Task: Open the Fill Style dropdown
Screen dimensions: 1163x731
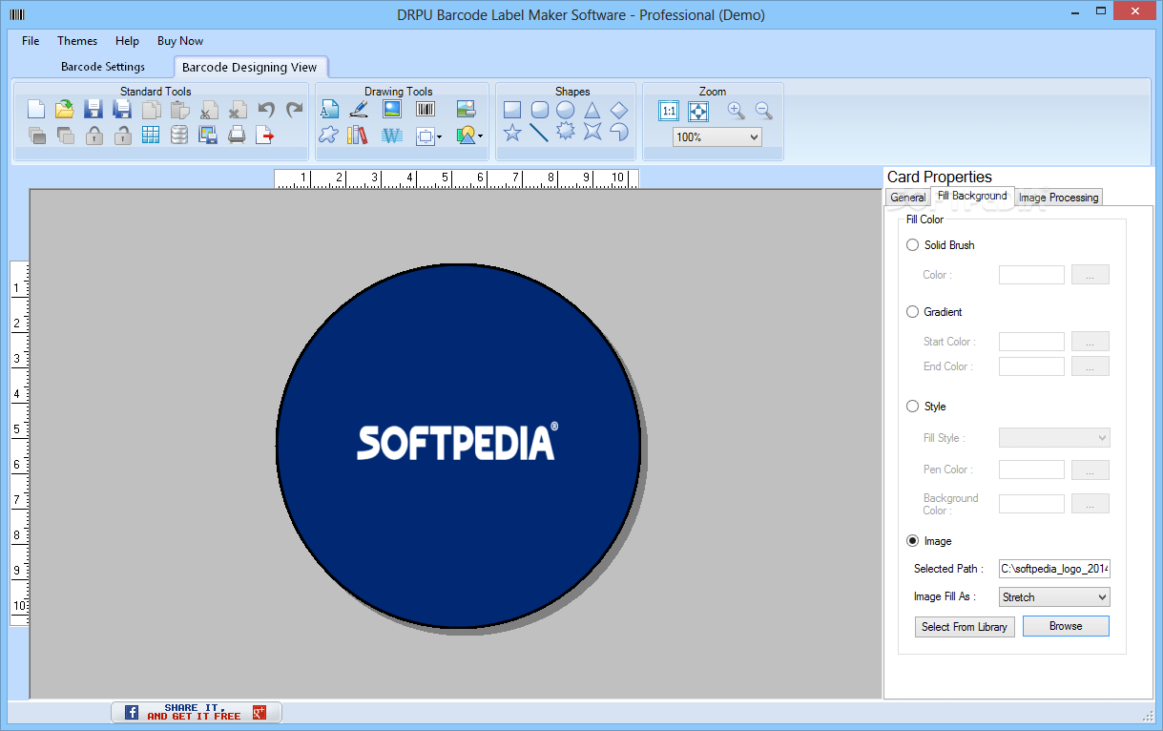Action: (1053, 437)
